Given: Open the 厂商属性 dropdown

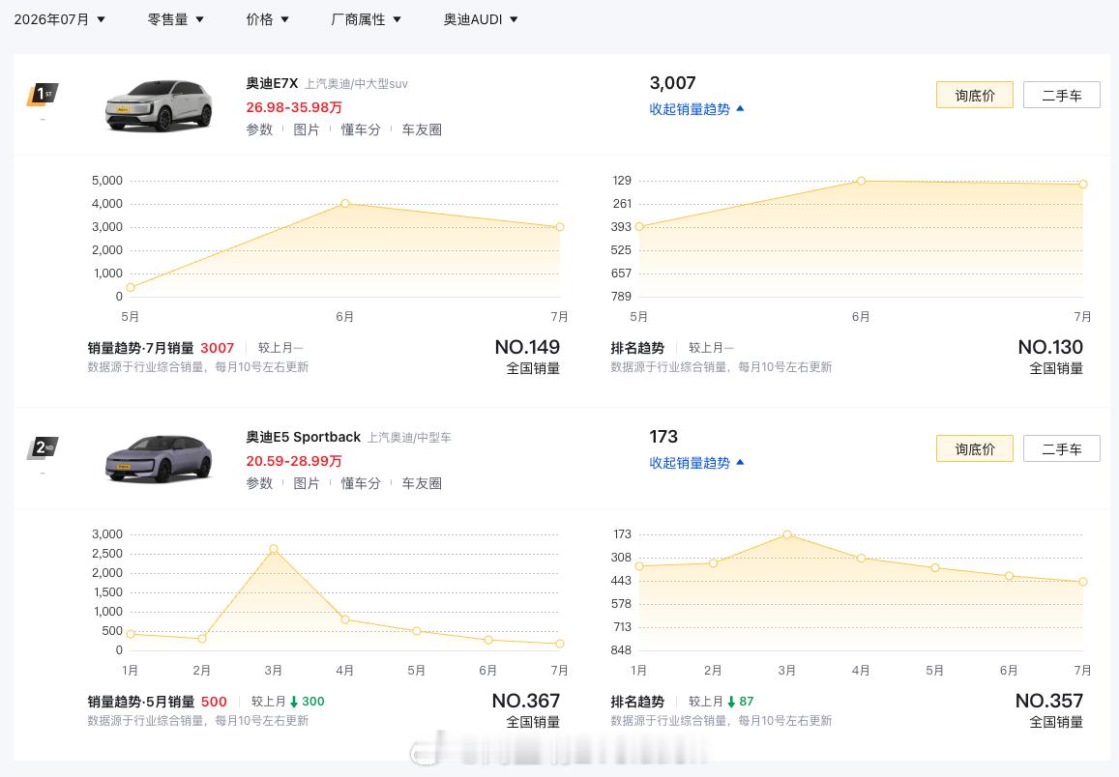Looking at the screenshot, I should pyautogui.click(x=366, y=20).
